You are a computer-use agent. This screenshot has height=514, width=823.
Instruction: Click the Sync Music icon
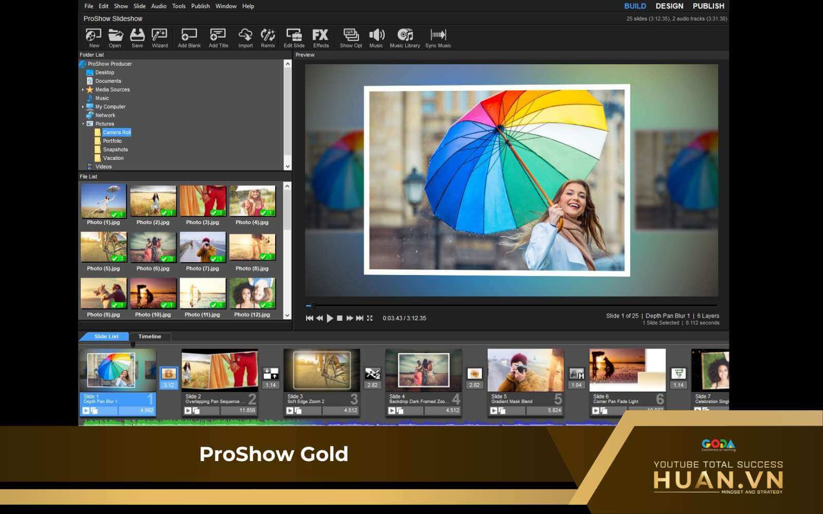coord(438,38)
